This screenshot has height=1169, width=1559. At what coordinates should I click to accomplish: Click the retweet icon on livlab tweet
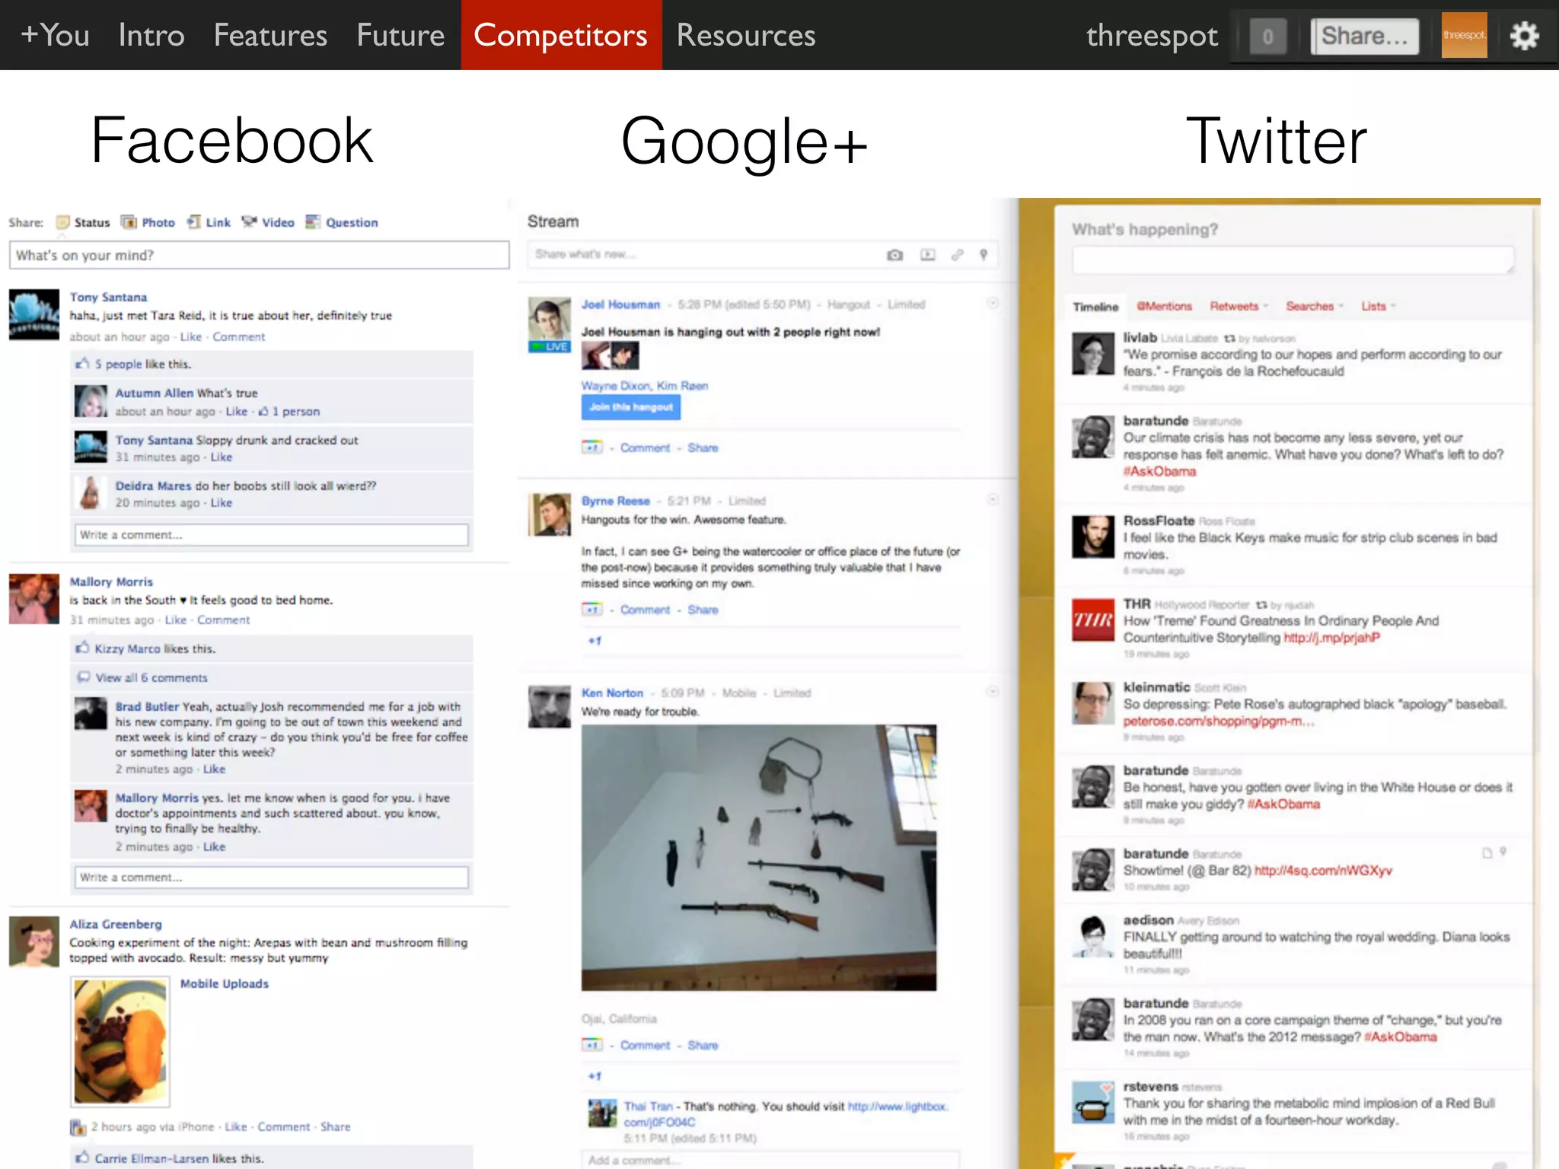(x=1229, y=338)
